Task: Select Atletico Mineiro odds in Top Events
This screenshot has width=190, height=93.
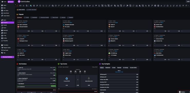Action: click(x=89, y=81)
